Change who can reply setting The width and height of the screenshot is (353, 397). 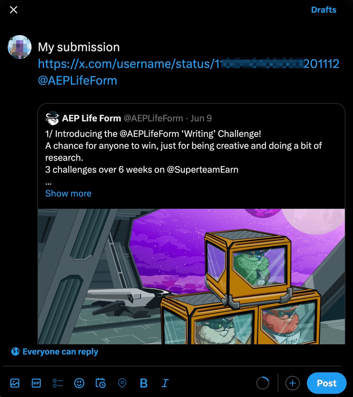point(55,352)
